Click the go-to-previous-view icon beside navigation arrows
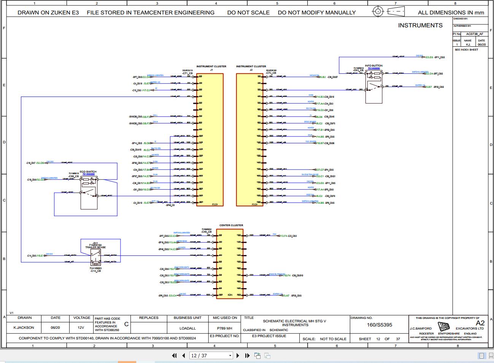This screenshot has width=494, height=363. 257,355
